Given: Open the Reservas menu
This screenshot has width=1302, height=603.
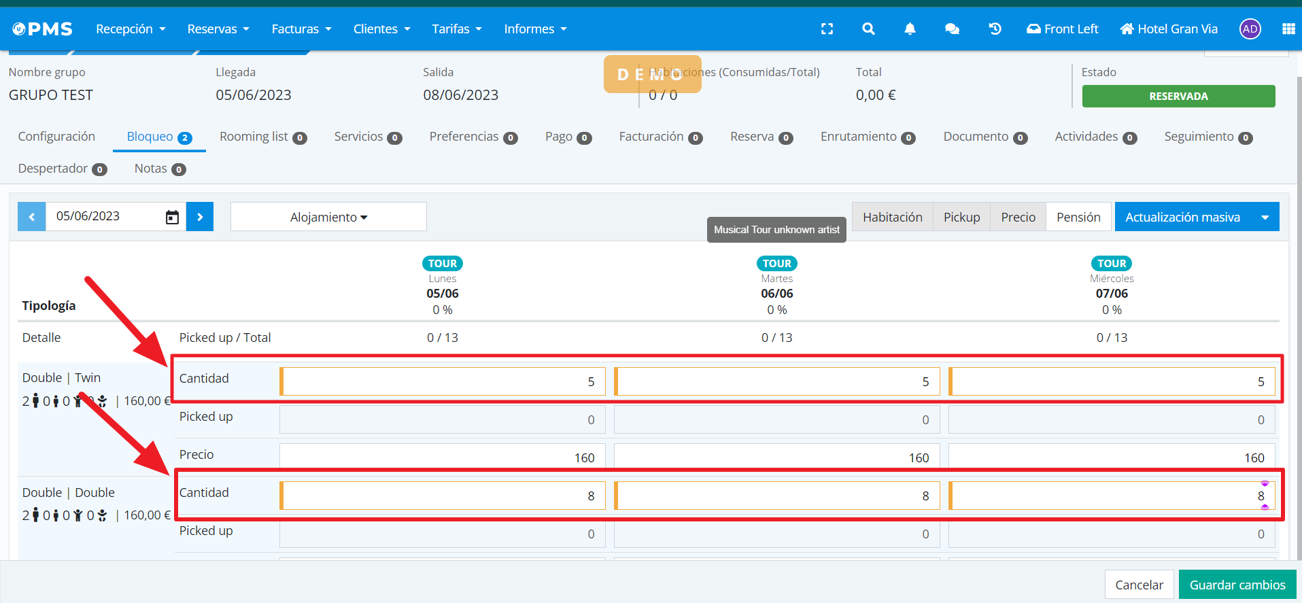Looking at the screenshot, I should [218, 29].
